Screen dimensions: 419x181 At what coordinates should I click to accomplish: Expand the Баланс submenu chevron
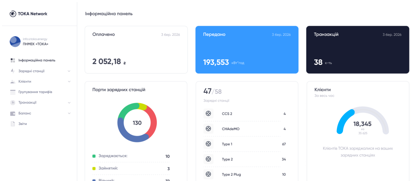[69, 113]
